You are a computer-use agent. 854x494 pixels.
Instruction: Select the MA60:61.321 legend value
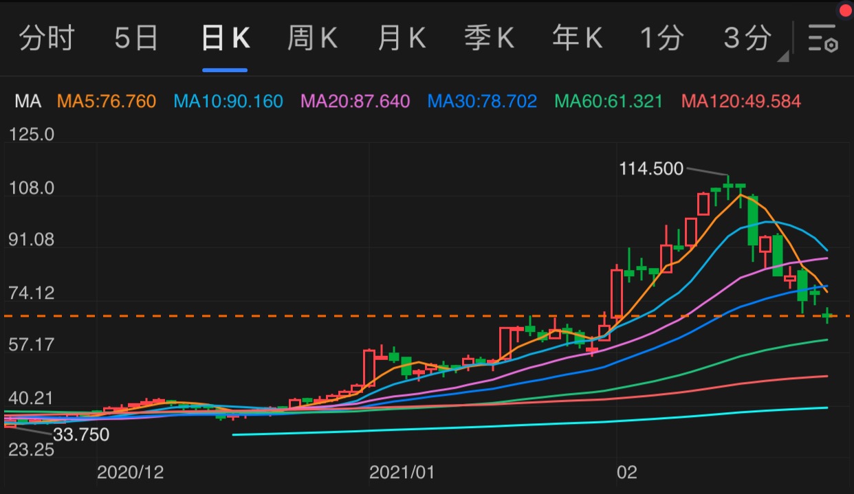click(609, 102)
